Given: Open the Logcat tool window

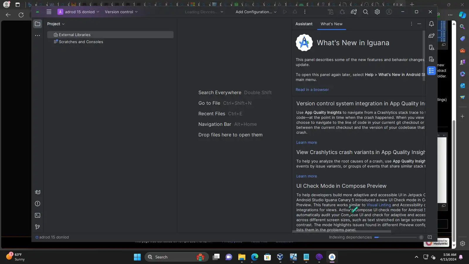Looking at the screenshot, I should [x=38, y=192].
